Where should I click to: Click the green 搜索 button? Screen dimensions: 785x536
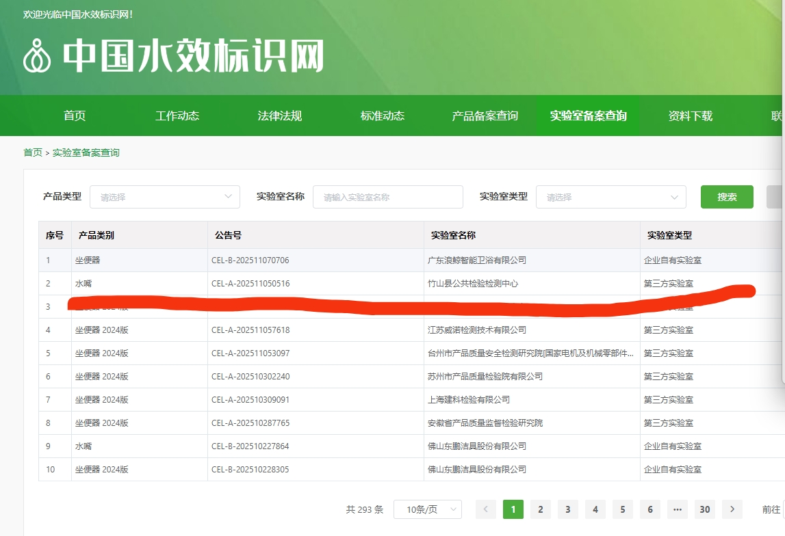(x=727, y=197)
